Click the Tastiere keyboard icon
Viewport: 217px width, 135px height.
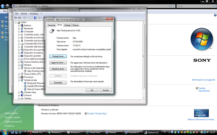click(22, 98)
